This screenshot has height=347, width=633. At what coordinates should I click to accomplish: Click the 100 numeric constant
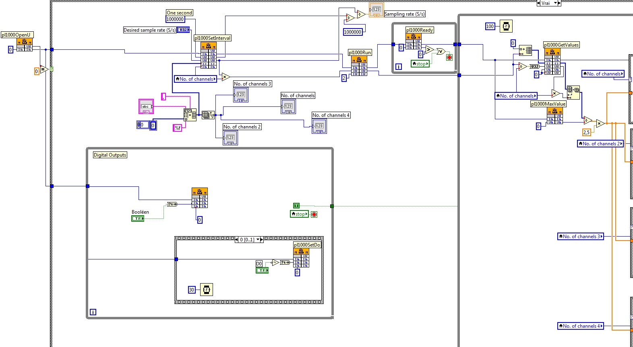(490, 27)
